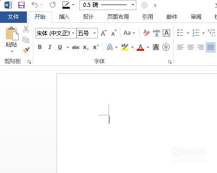Click the Text Effects glowing A icon
217x173 pixels.
(110, 47)
